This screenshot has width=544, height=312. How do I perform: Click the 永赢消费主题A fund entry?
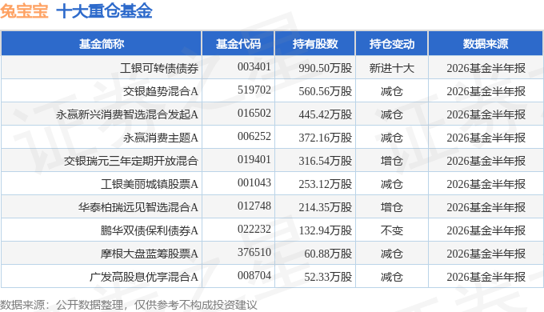point(161,138)
